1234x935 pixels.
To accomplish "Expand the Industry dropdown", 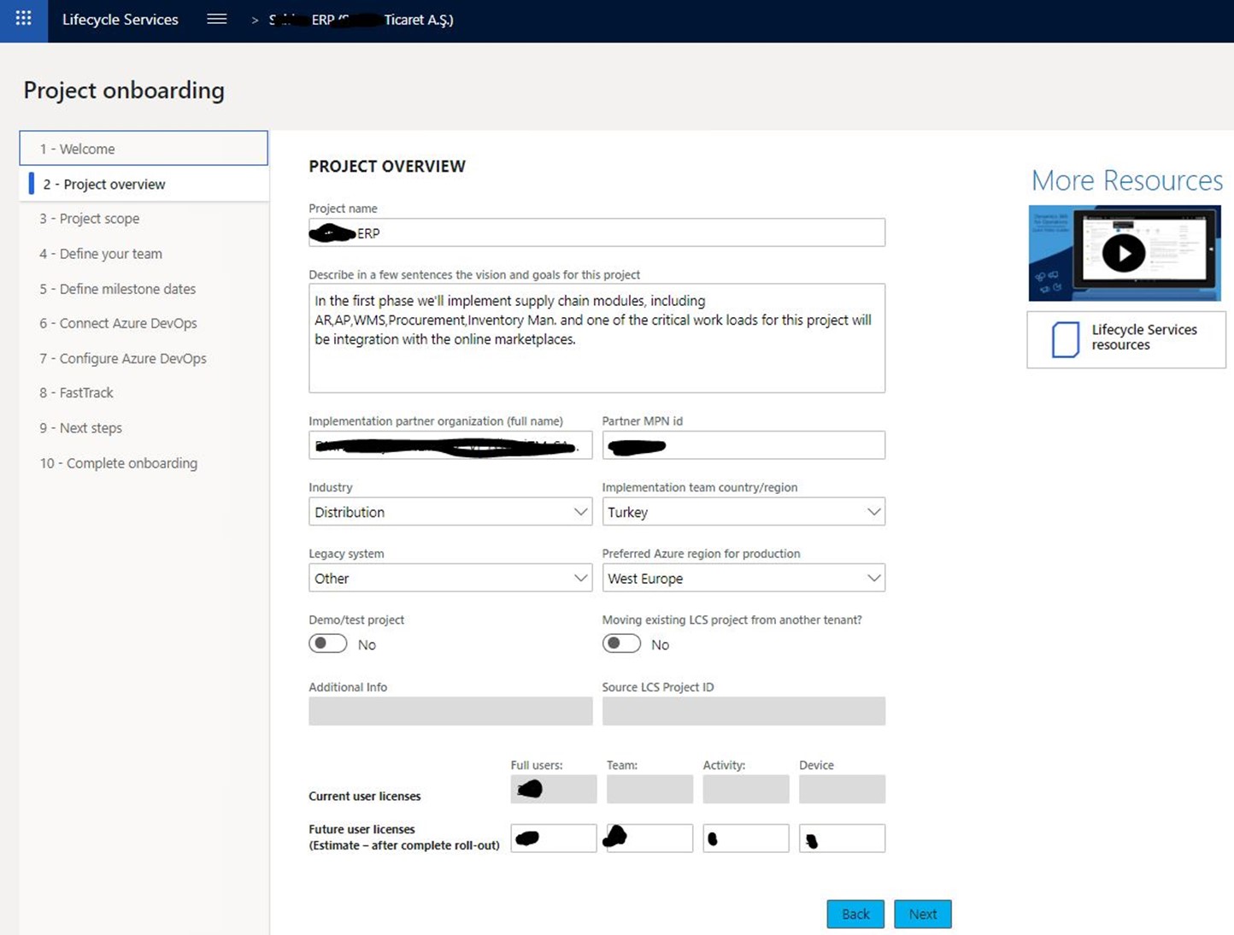I will click(450, 512).
